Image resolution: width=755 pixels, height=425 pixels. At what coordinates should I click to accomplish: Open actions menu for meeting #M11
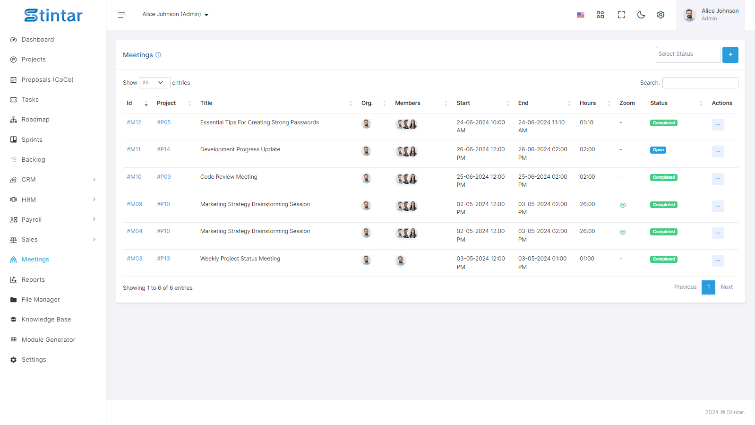[718, 151]
